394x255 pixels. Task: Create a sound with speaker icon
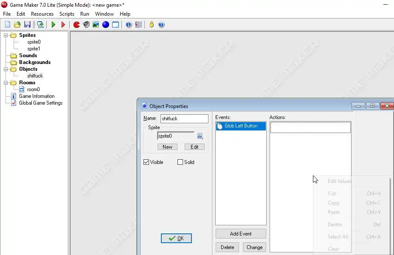tap(86, 25)
